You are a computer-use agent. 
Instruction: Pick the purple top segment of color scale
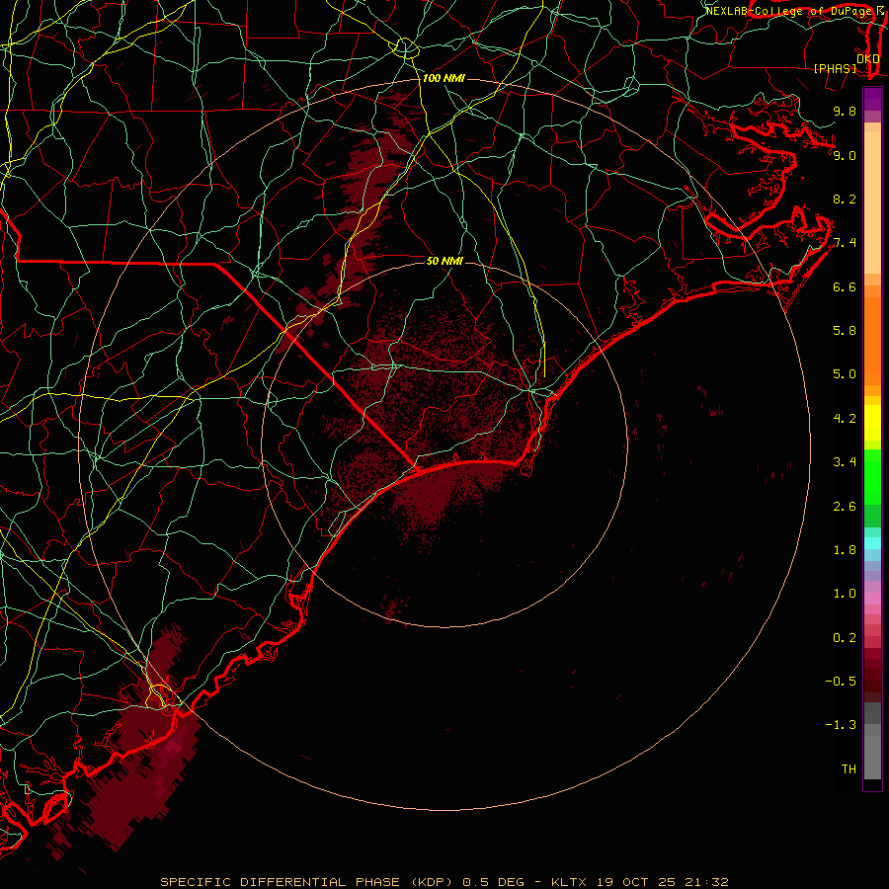click(x=872, y=99)
